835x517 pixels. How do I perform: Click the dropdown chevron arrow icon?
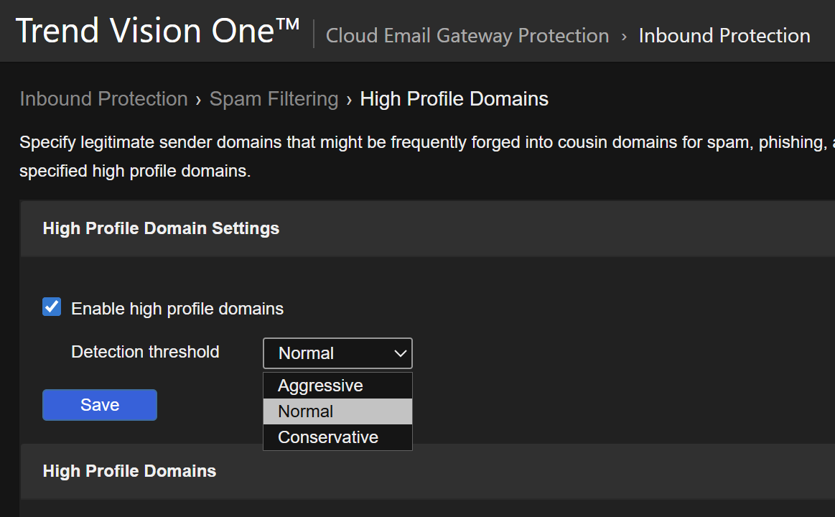pyautogui.click(x=401, y=353)
